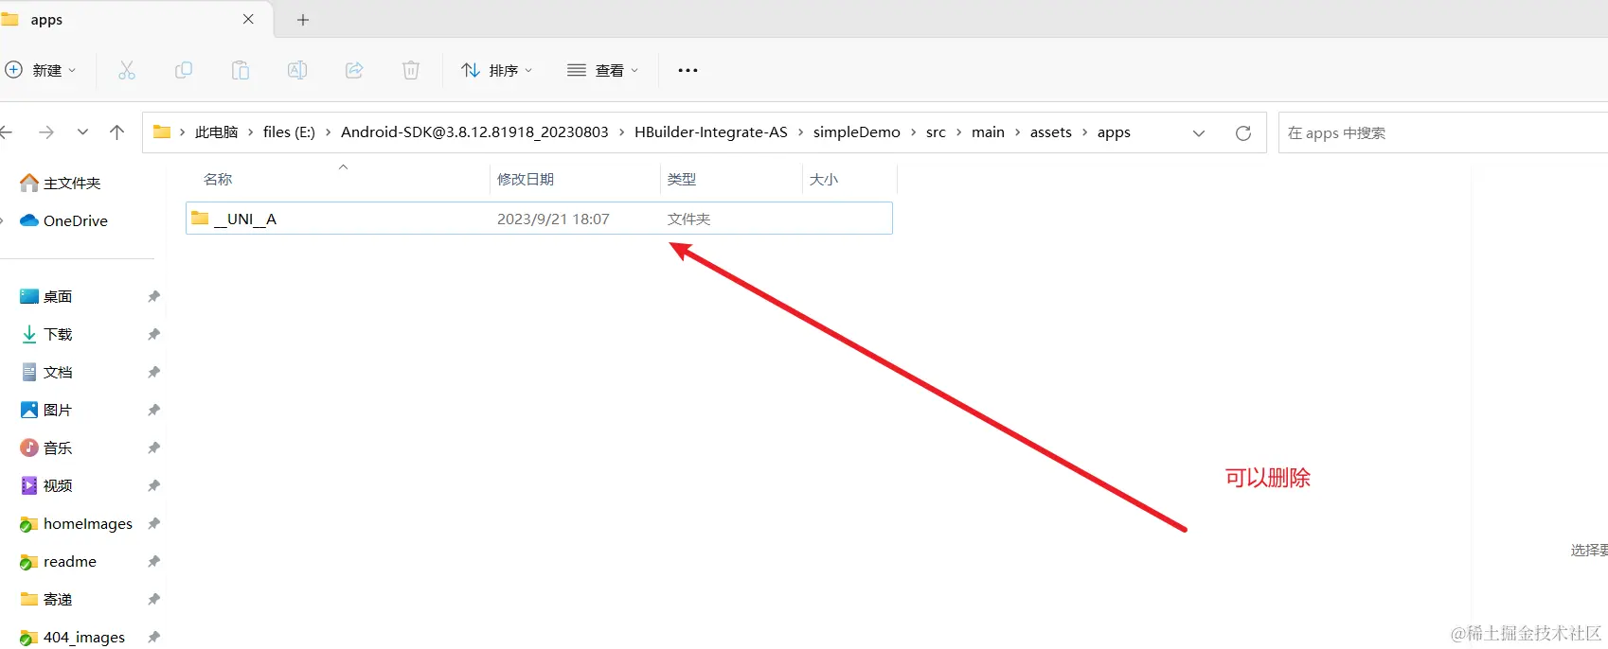Click the Paste clipboard icon

coord(241,70)
